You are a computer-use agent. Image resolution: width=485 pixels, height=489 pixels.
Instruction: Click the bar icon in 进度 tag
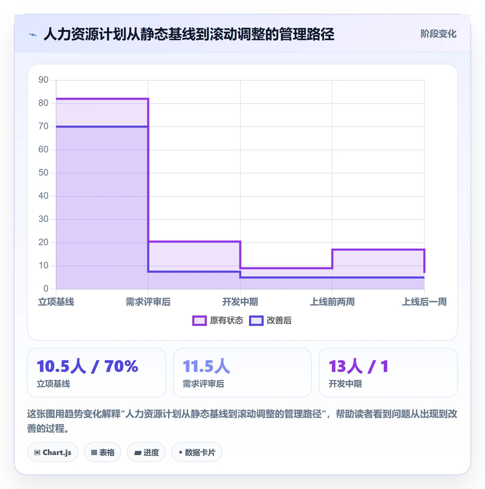(x=138, y=453)
